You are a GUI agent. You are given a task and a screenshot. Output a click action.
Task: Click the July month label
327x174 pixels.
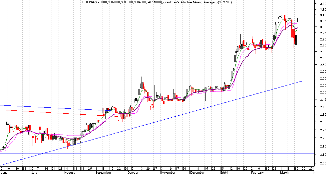pos(34,173)
